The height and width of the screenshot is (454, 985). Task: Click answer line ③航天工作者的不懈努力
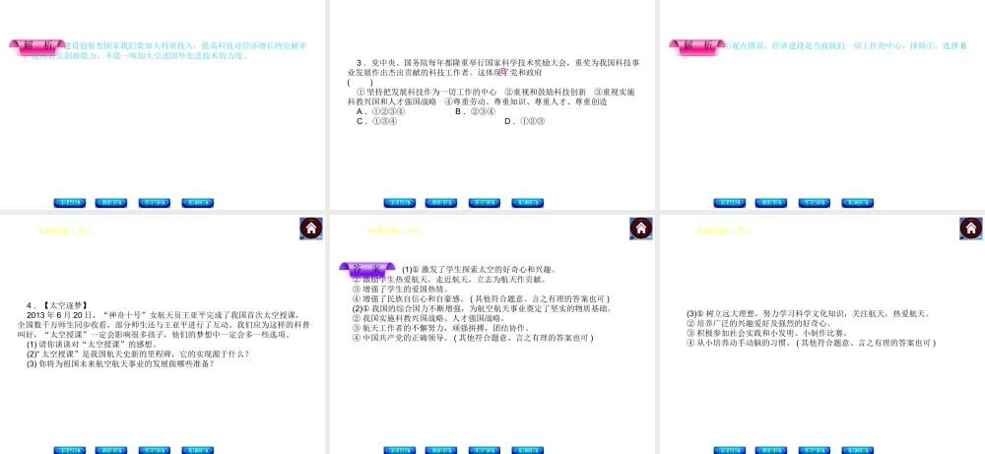(x=441, y=328)
